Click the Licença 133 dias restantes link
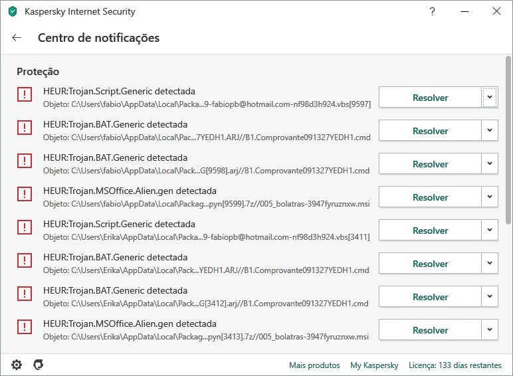 (456, 365)
